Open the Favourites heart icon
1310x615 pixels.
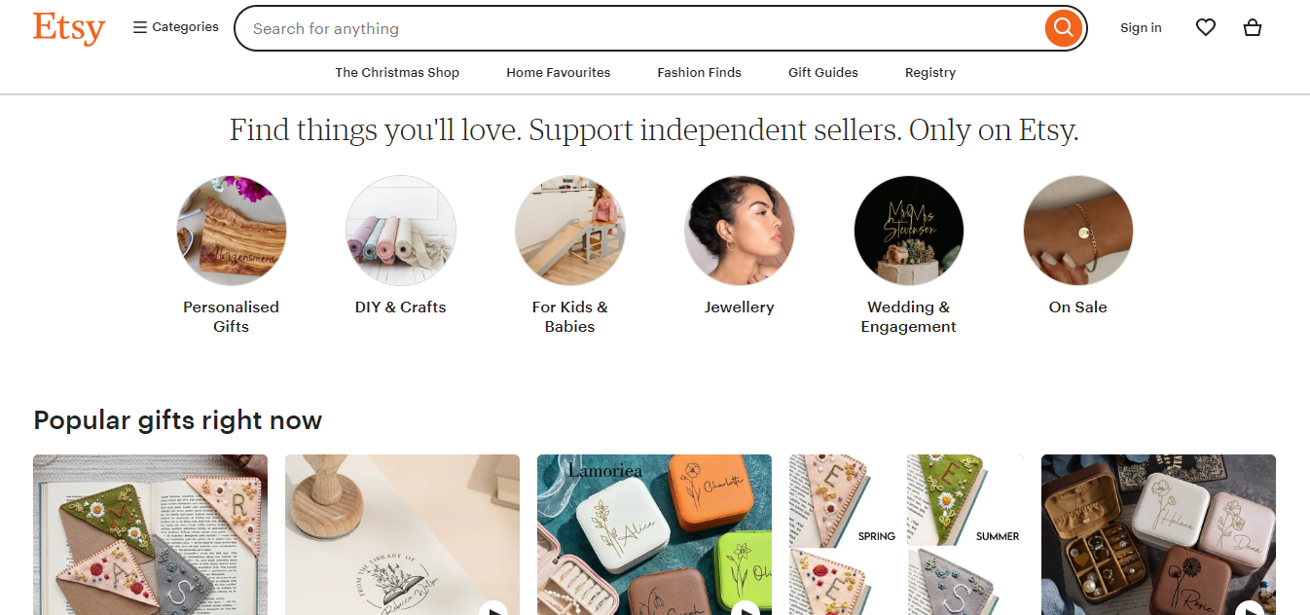pyautogui.click(x=1206, y=28)
